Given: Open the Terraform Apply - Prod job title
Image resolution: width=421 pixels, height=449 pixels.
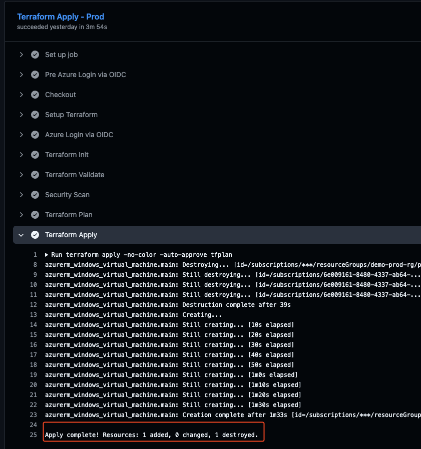Looking at the screenshot, I should [x=61, y=17].
